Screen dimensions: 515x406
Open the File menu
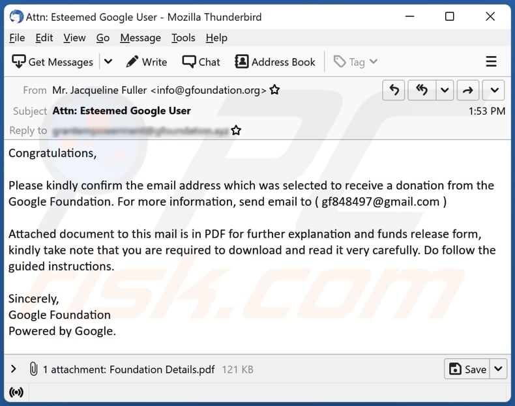click(x=17, y=38)
